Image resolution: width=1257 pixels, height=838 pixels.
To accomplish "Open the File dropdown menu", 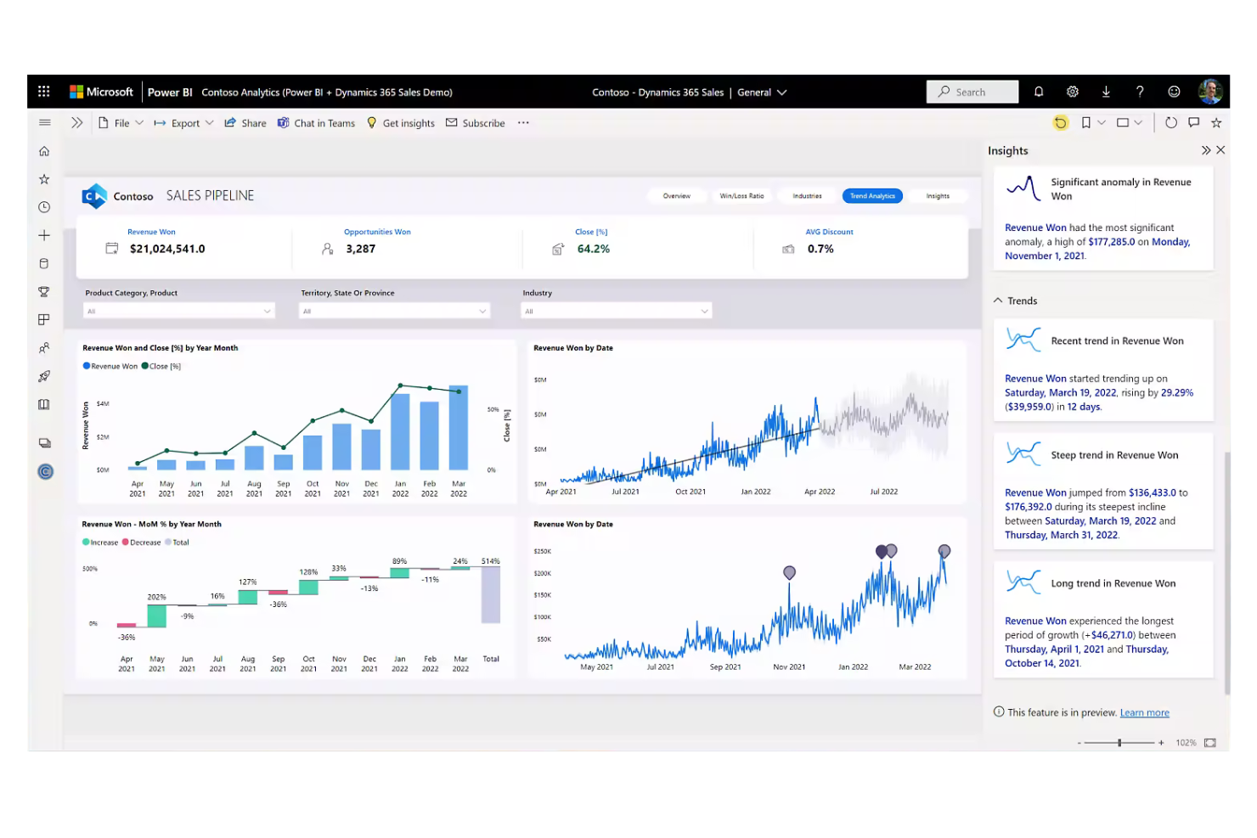I will (x=121, y=123).
